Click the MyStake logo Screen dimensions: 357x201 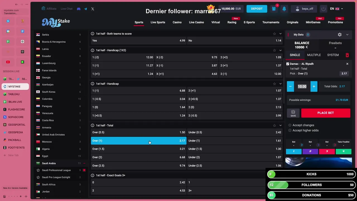[56, 22]
